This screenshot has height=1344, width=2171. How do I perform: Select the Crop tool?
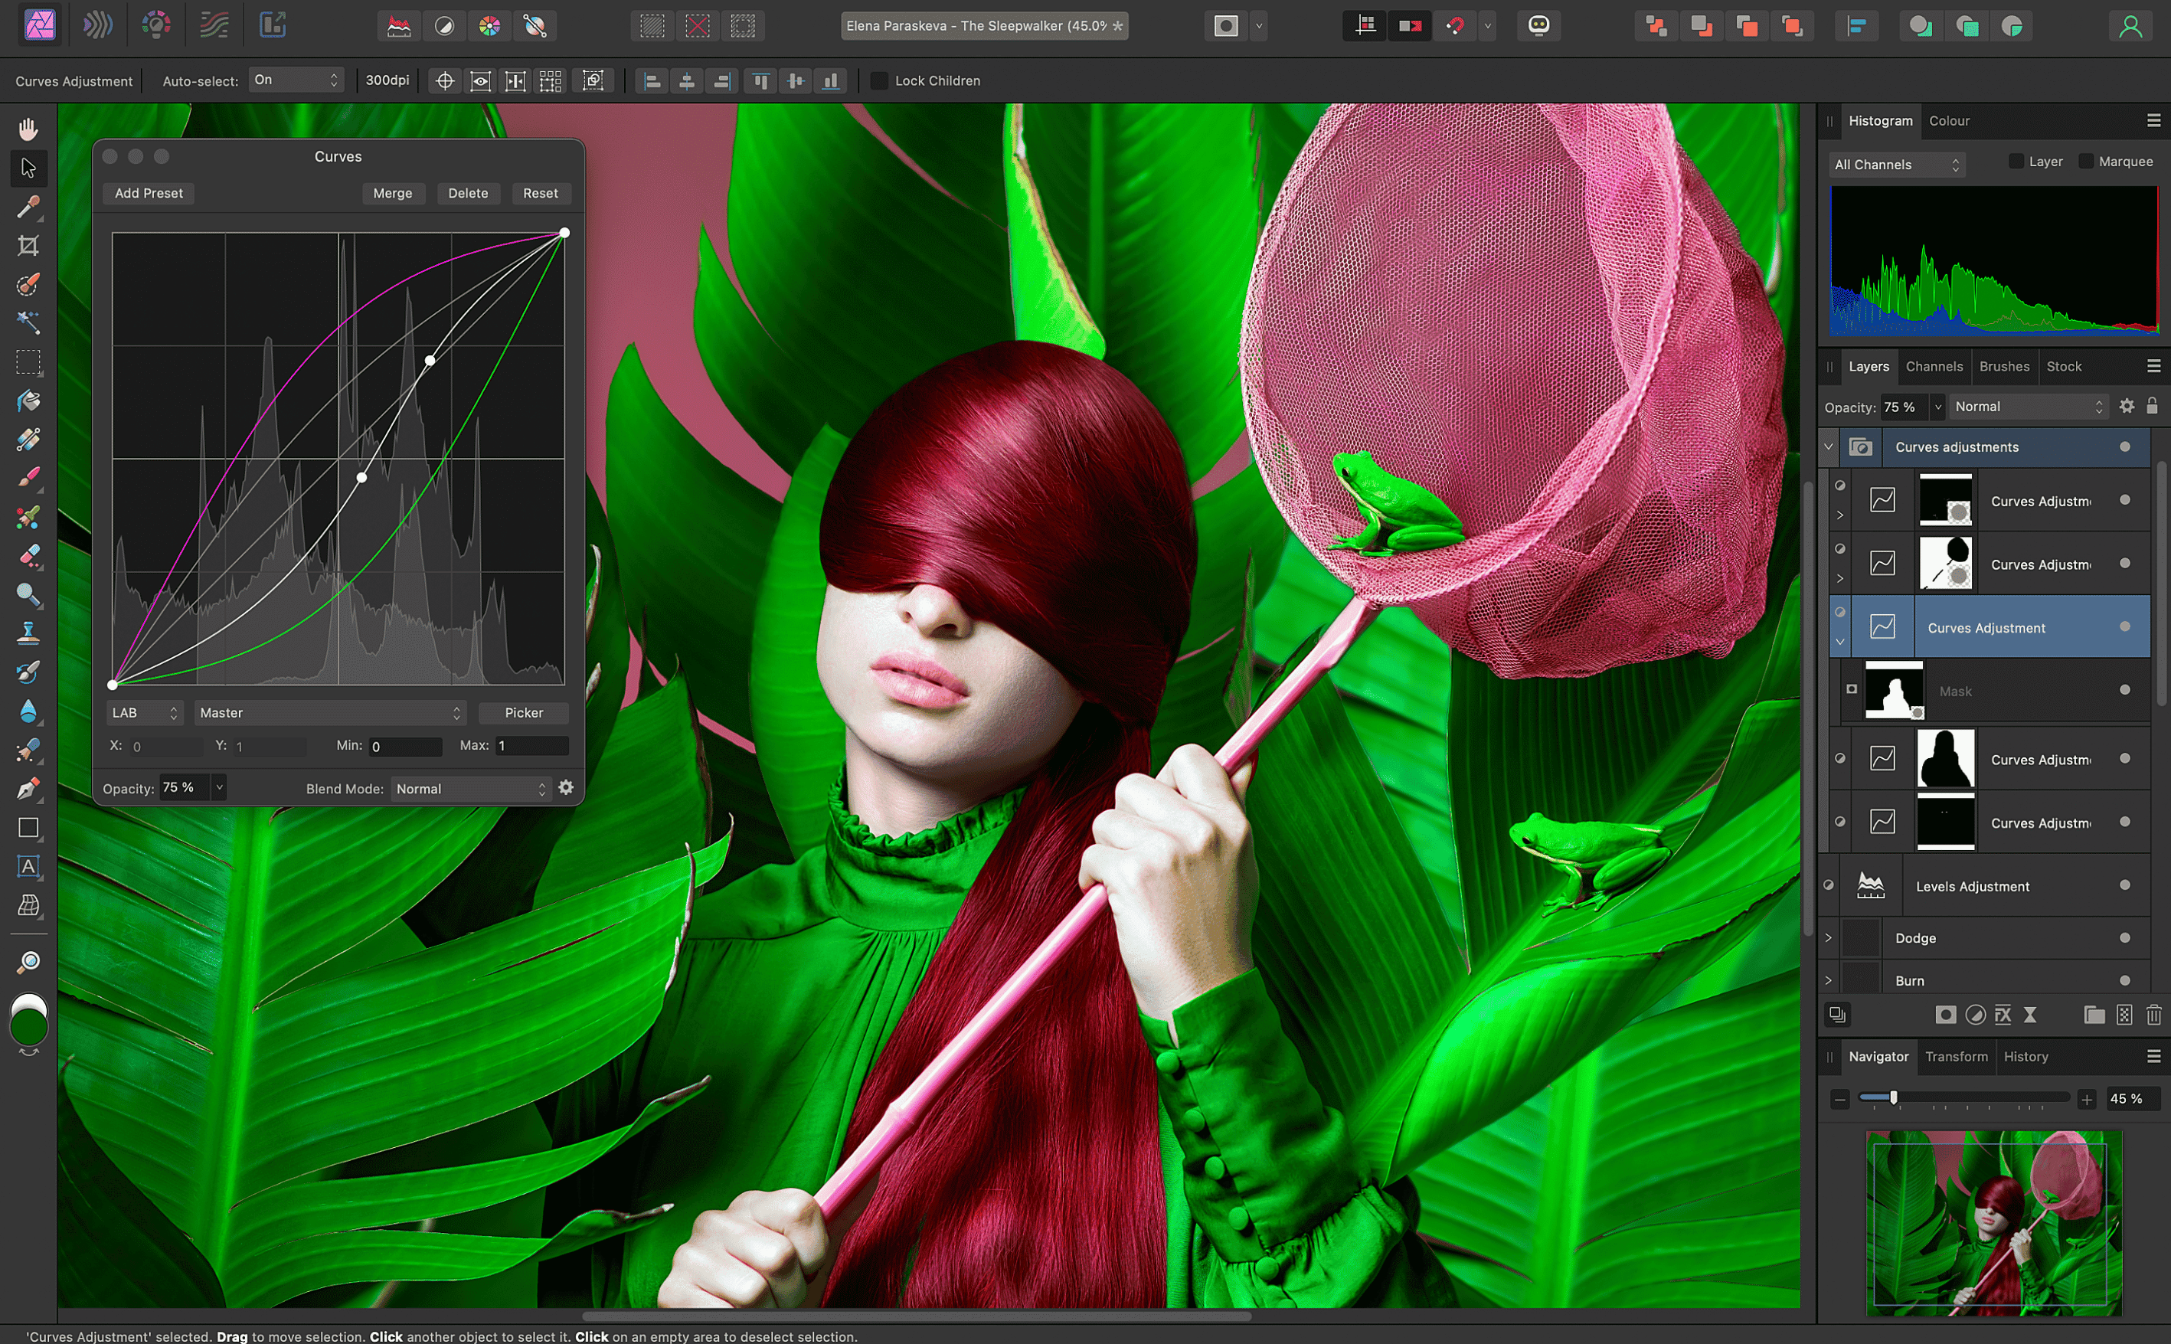pyautogui.click(x=29, y=248)
